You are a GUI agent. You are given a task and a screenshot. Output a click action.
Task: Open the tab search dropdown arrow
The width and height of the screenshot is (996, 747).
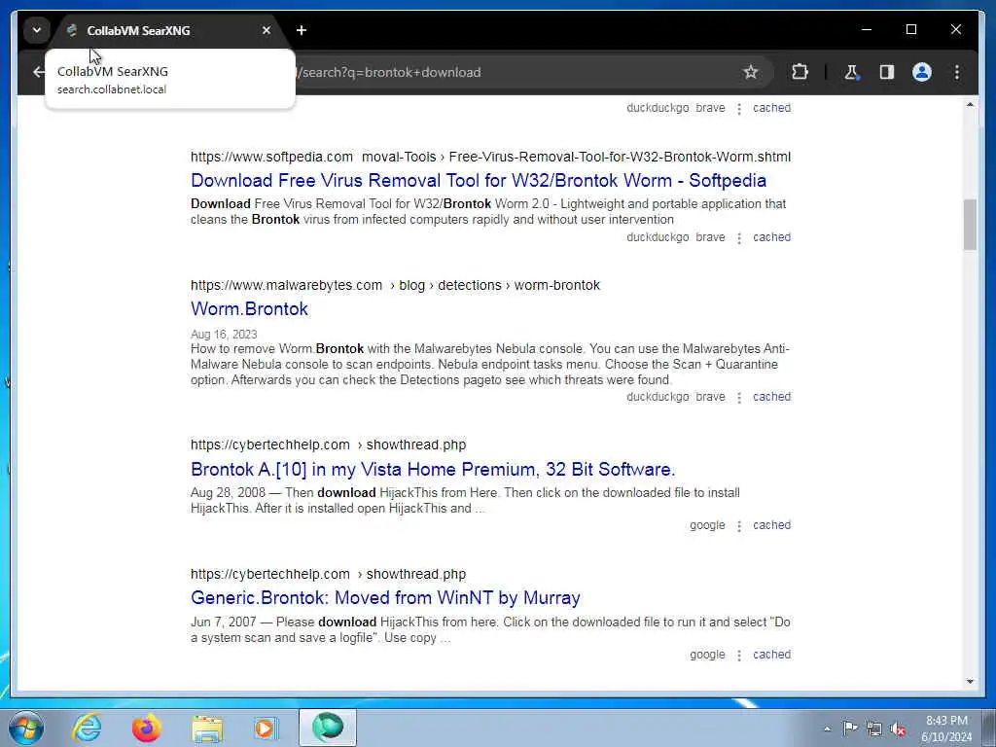(37, 30)
